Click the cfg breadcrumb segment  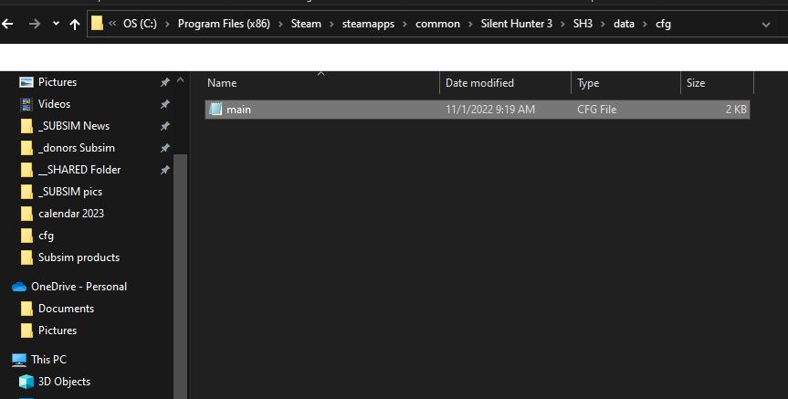coord(663,24)
